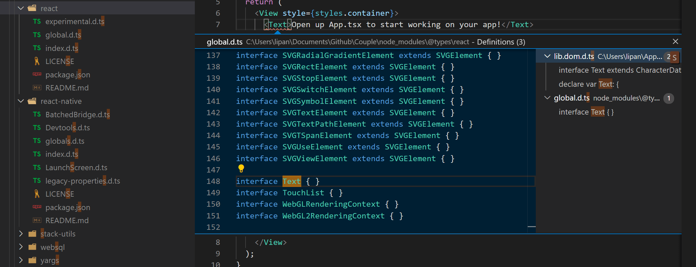Click TS icon of experimental.d.ts

coord(37,21)
